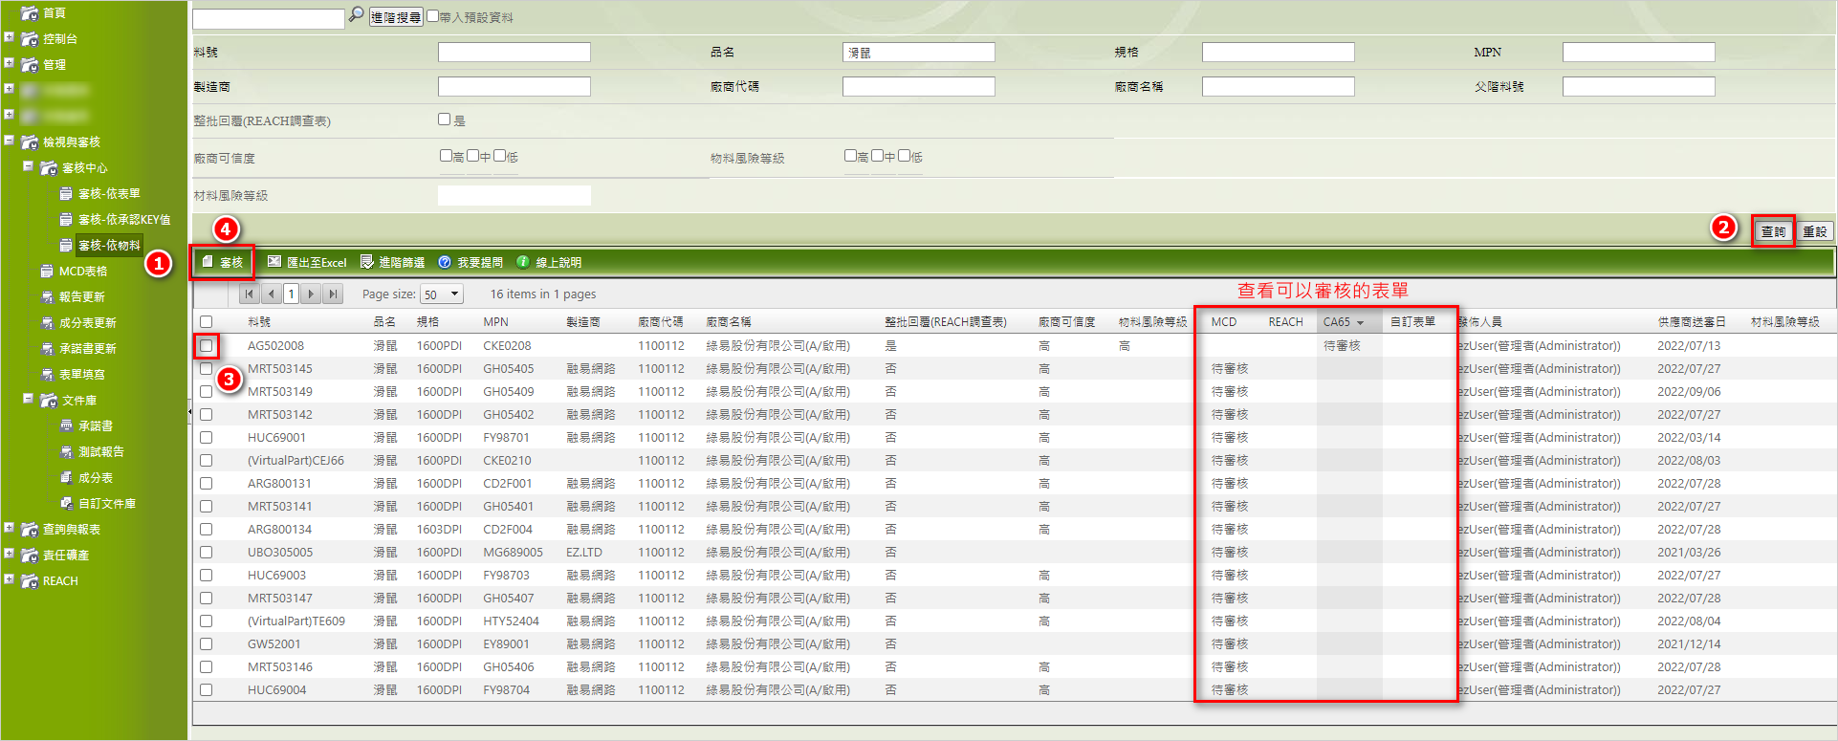This screenshot has width=1838, height=741.
Task: Sort by 廠商名稱 column header
Action: [x=729, y=322]
